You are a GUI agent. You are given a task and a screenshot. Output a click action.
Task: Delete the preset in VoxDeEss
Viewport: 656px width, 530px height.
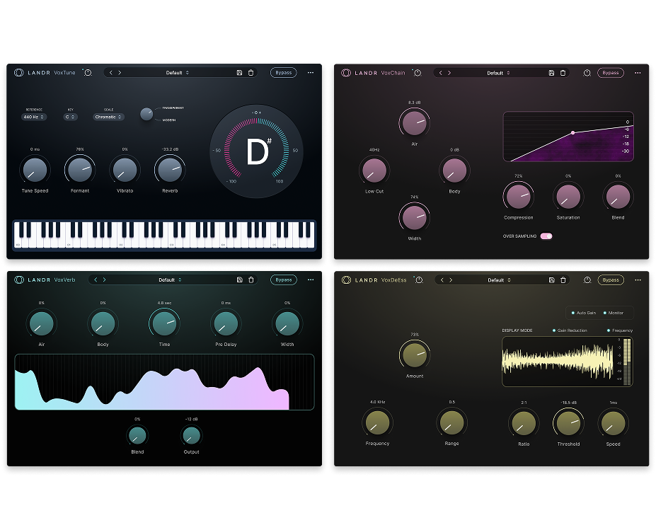(x=563, y=280)
